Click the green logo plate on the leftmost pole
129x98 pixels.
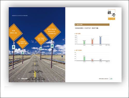[13, 47]
